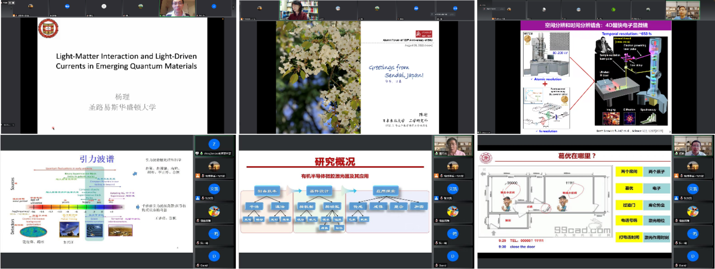Click the 研究概况 slide heading
715x269 pixels.
(x=335, y=162)
